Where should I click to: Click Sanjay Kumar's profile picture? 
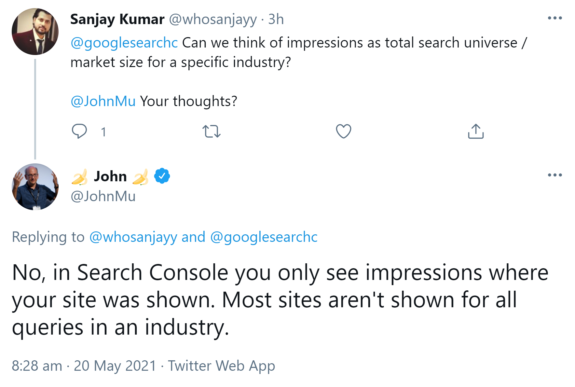35,31
